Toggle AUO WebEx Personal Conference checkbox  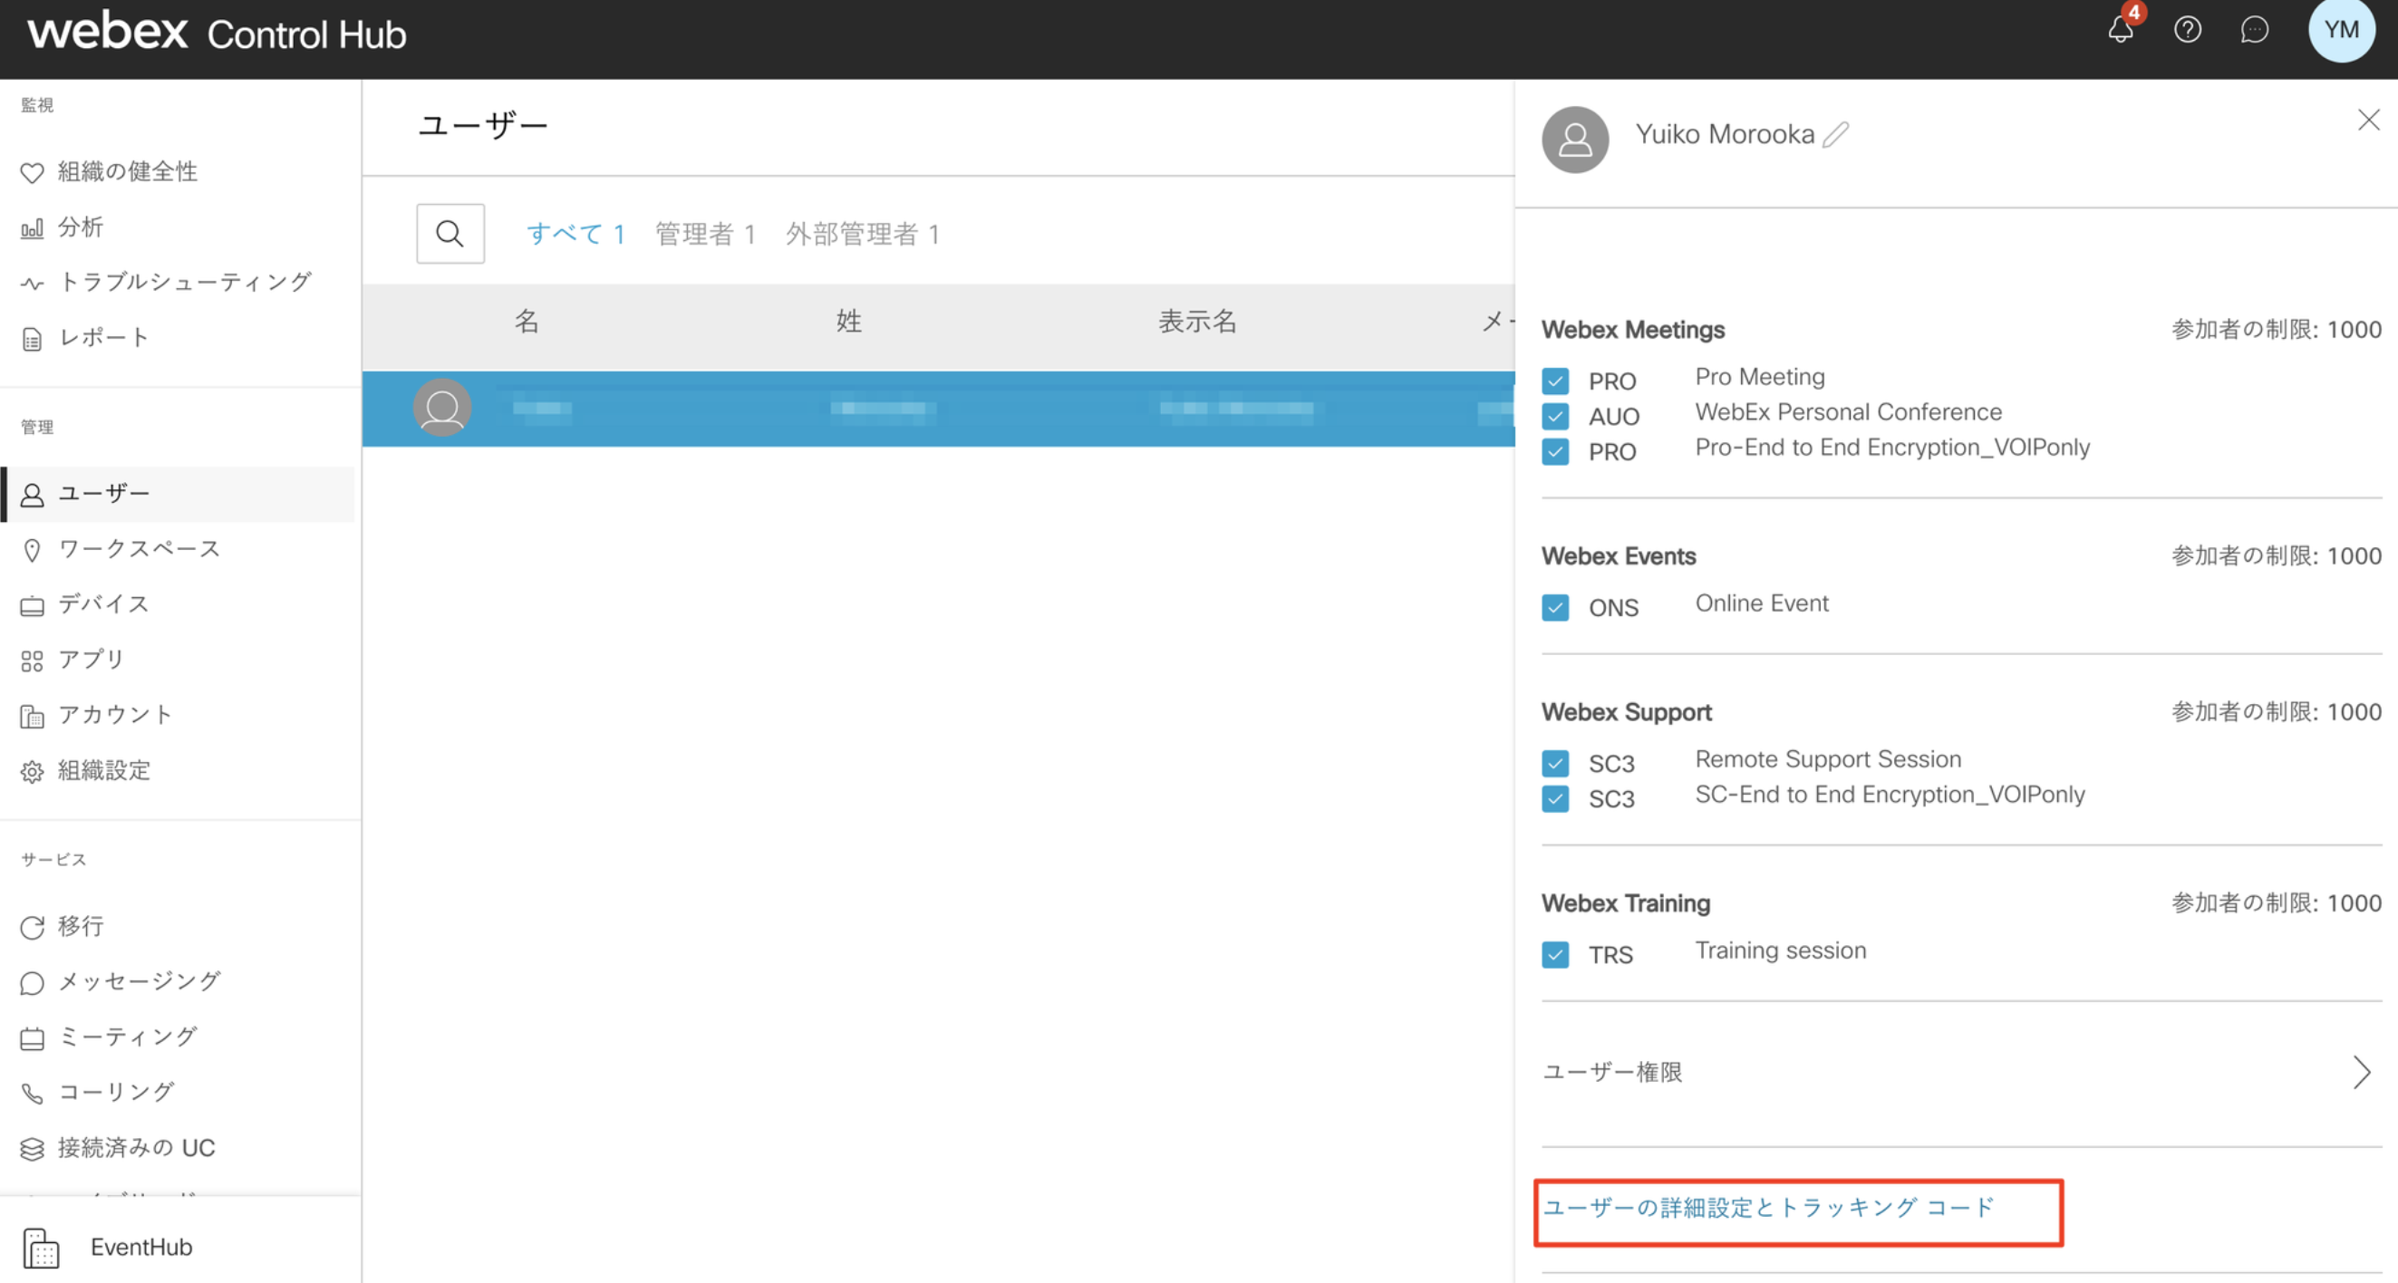[x=1555, y=416]
